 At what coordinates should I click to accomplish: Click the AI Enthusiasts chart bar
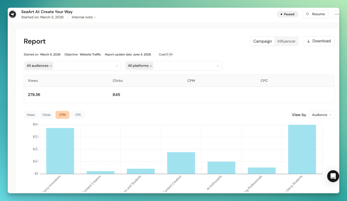221,168
